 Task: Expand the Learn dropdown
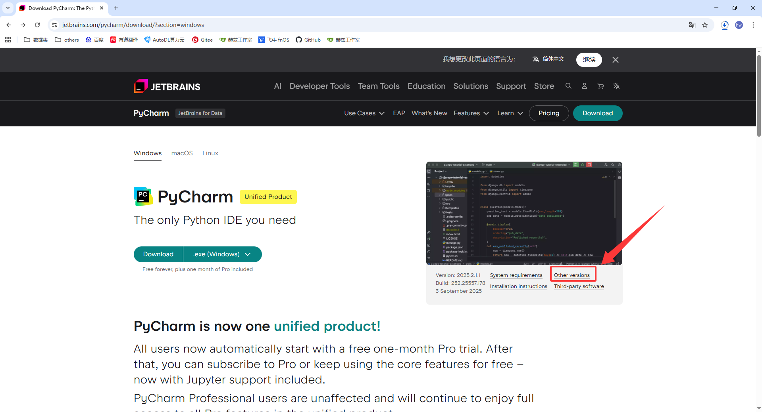(x=510, y=113)
